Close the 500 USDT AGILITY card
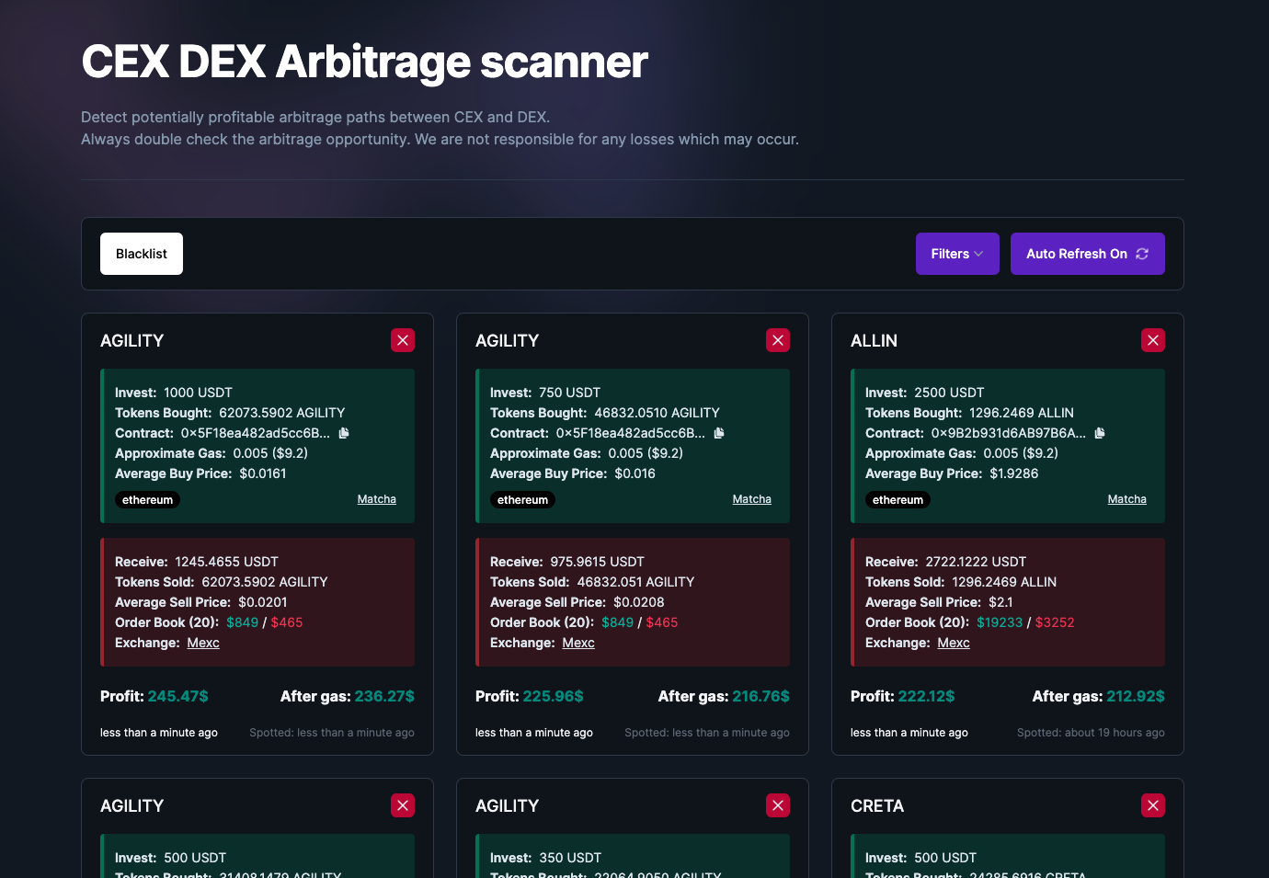1269x878 pixels. click(x=403, y=805)
